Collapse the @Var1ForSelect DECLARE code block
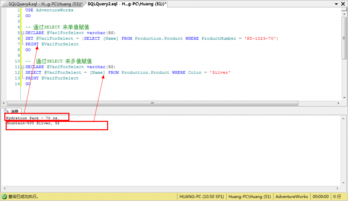The height and width of the screenshot is (201, 348). pos(22,33)
